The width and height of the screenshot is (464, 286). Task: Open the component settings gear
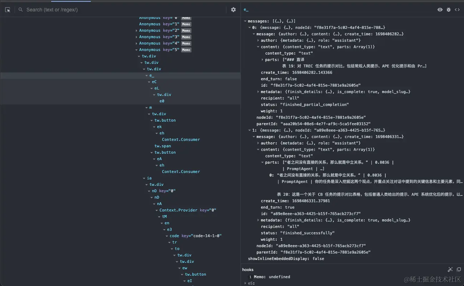[x=233, y=10]
